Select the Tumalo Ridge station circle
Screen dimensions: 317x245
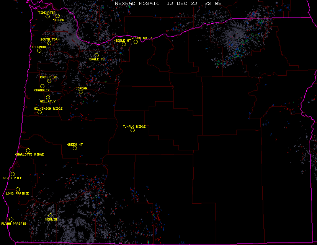coord(132,130)
